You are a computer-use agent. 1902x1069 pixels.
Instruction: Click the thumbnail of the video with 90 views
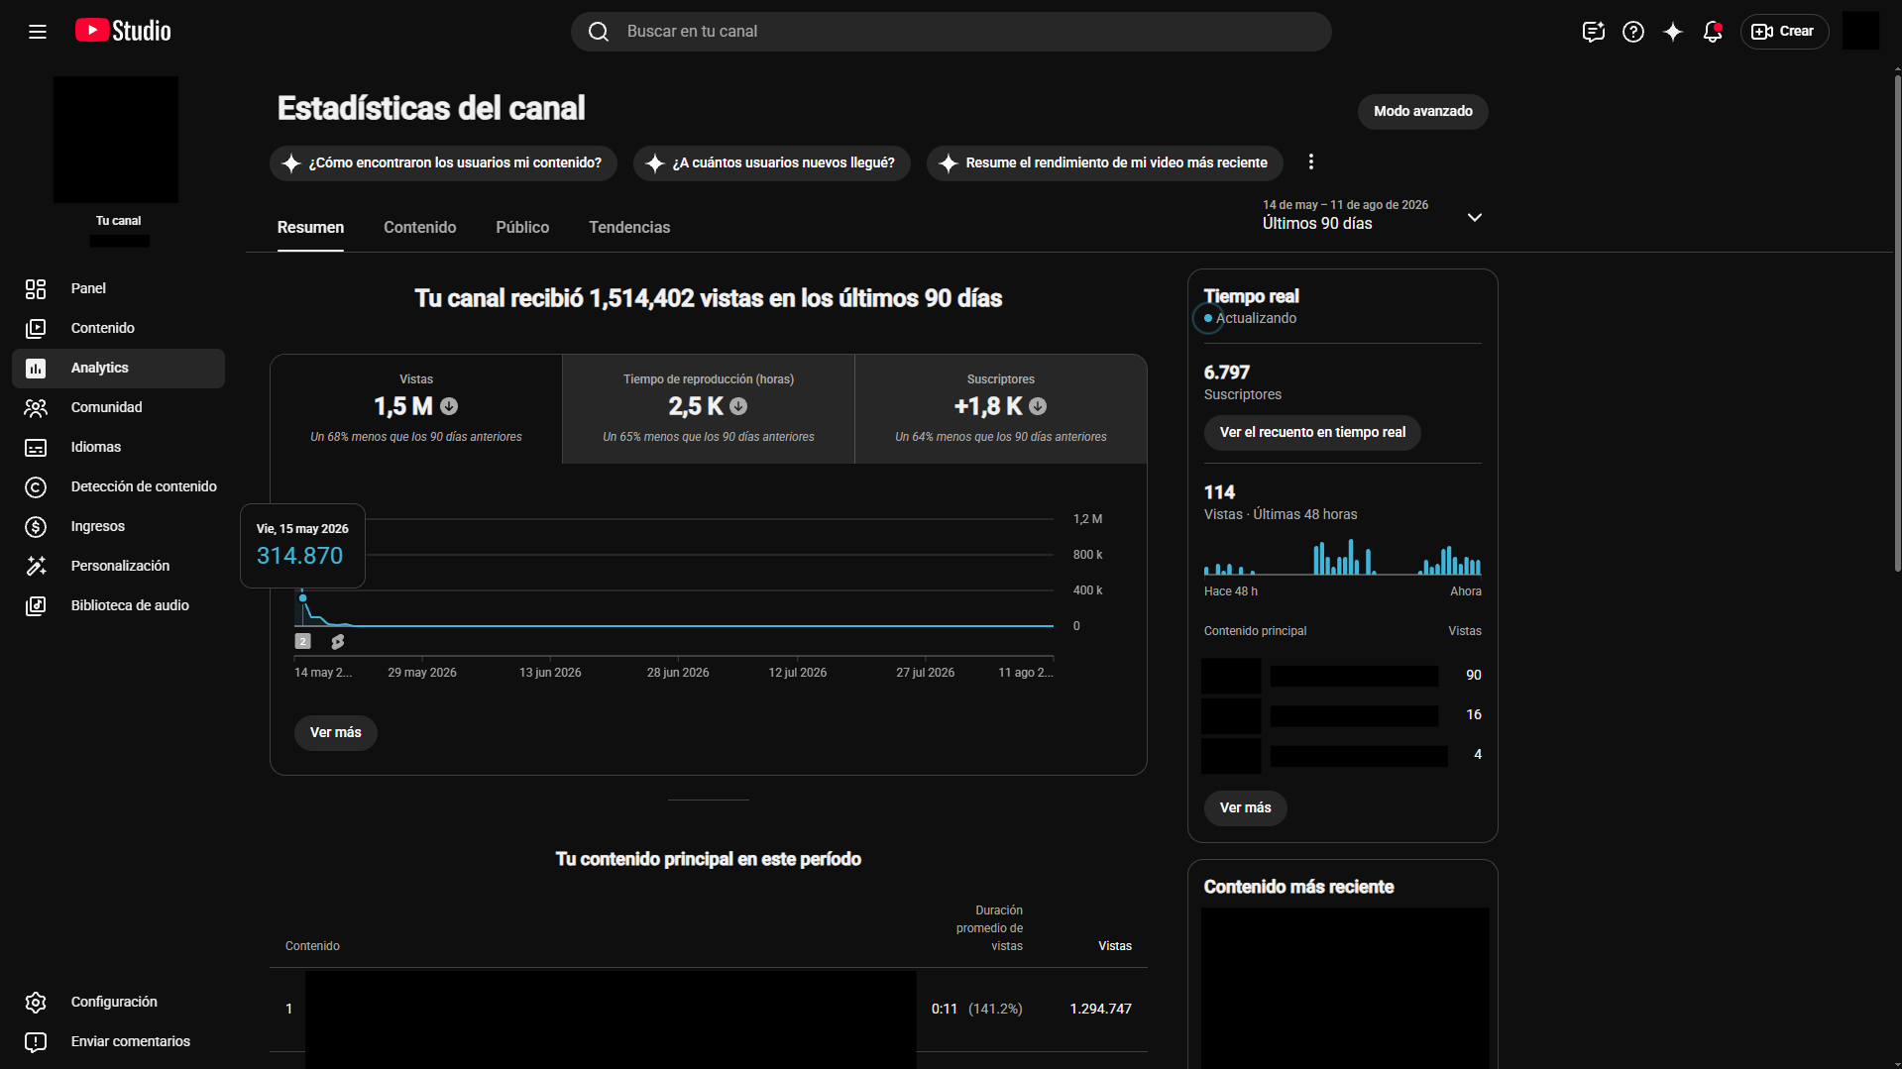point(1231,676)
